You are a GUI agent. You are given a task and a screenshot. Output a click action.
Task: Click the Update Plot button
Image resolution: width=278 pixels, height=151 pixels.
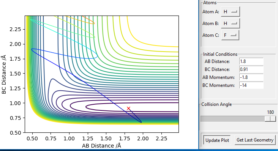point(217,140)
